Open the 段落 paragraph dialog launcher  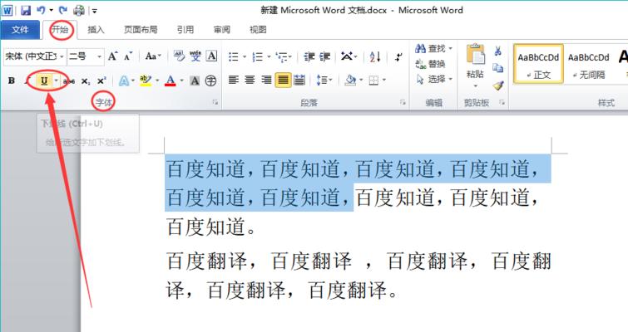point(403,103)
